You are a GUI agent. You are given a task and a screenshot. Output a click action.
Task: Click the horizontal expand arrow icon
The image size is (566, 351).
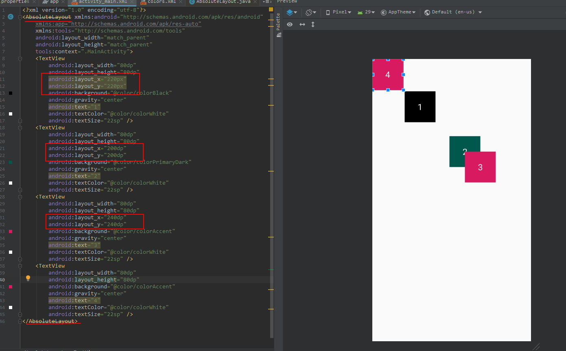coord(302,24)
